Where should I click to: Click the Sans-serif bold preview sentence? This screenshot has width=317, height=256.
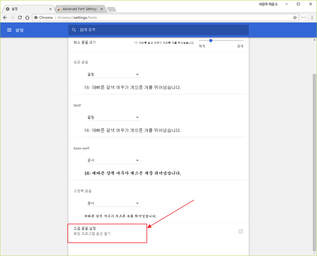(x=133, y=173)
